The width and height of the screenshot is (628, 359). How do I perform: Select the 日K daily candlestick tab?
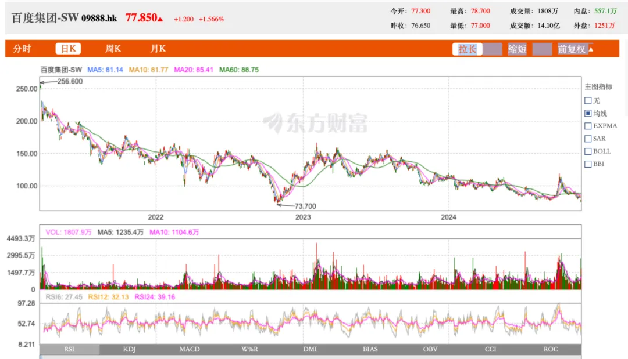(68, 49)
